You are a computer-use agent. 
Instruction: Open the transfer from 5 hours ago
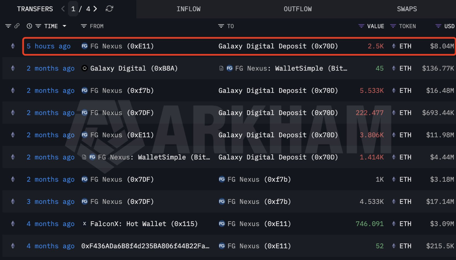[48, 46]
